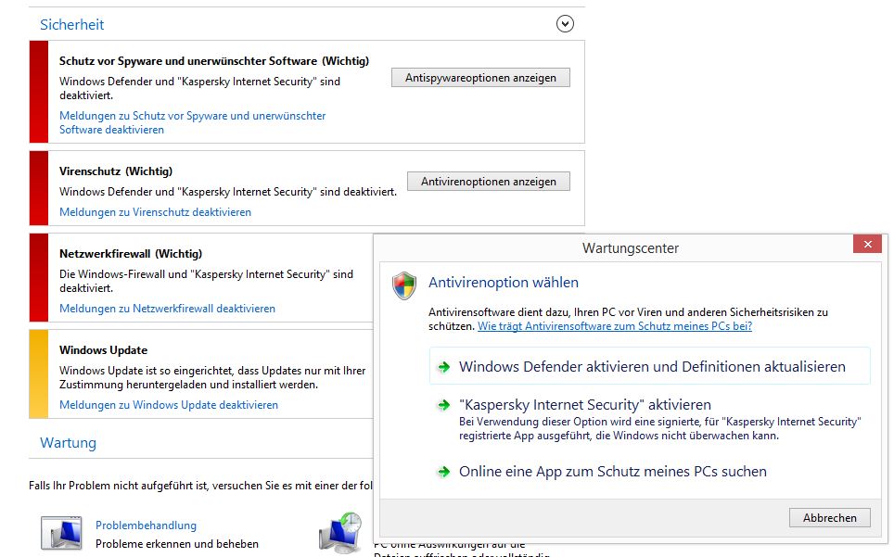Screen dimensions: 894x557
Task: Open link about how antivirus software protects PC
Action: click(614, 326)
